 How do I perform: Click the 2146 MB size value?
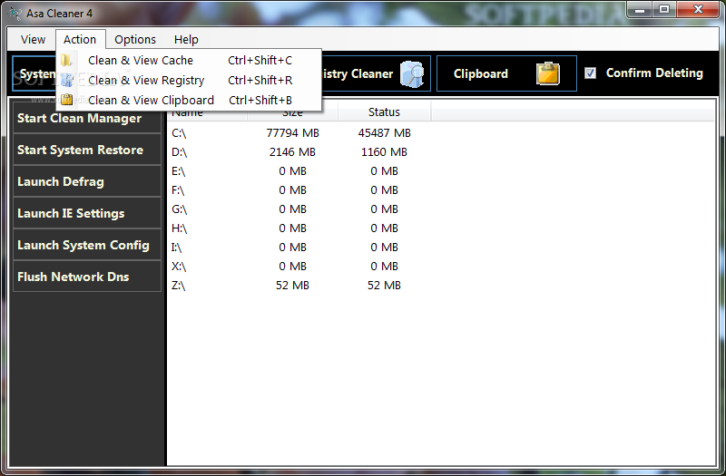pyautogui.click(x=292, y=151)
